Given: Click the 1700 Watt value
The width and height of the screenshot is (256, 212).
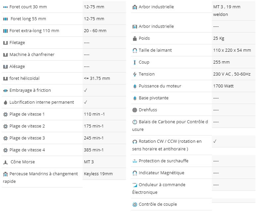Looking at the screenshot, I should (224, 86).
